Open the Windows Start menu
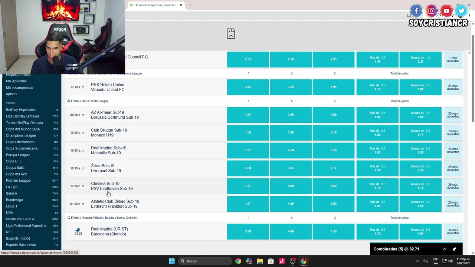This screenshot has width=475, height=267. (x=172, y=261)
